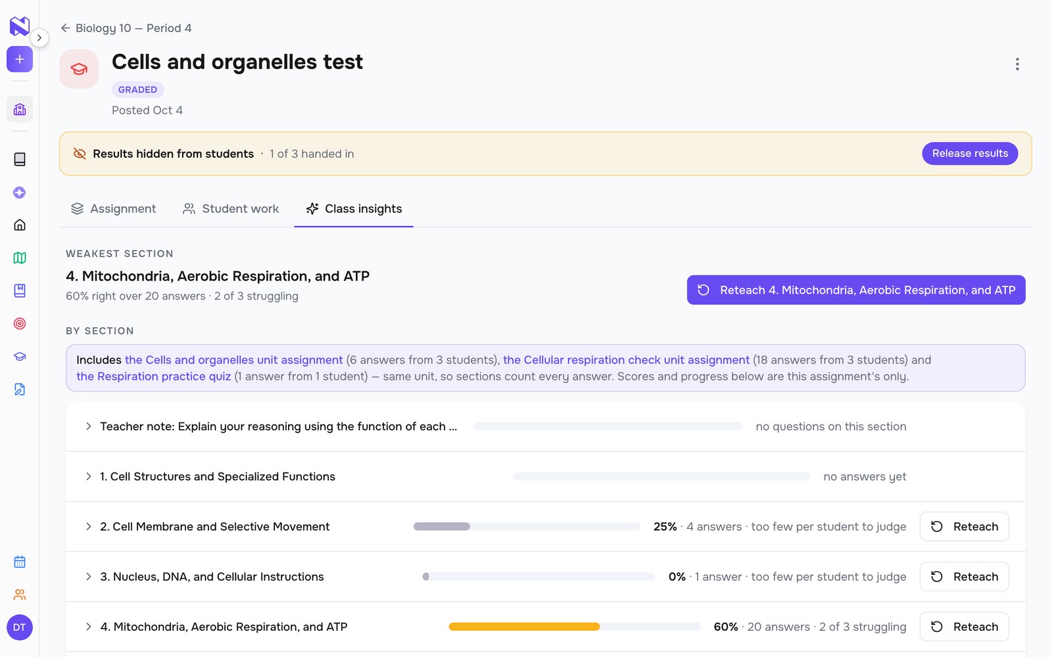This screenshot has width=1052, height=657.
Task: Open the graduation cap icon in sidebar
Action: (x=20, y=356)
